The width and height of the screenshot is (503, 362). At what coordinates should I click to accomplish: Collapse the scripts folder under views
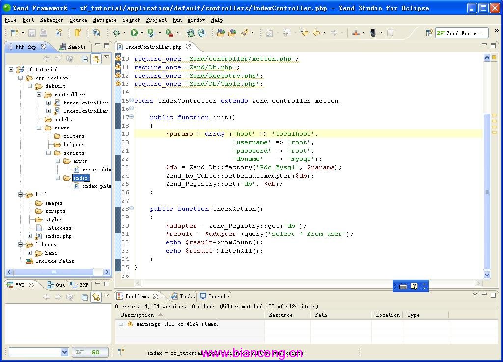(49, 153)
